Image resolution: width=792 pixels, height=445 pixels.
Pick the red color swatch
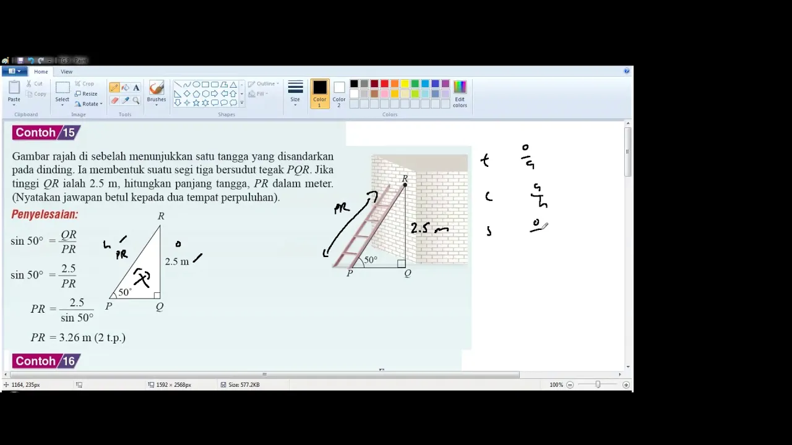384,84
